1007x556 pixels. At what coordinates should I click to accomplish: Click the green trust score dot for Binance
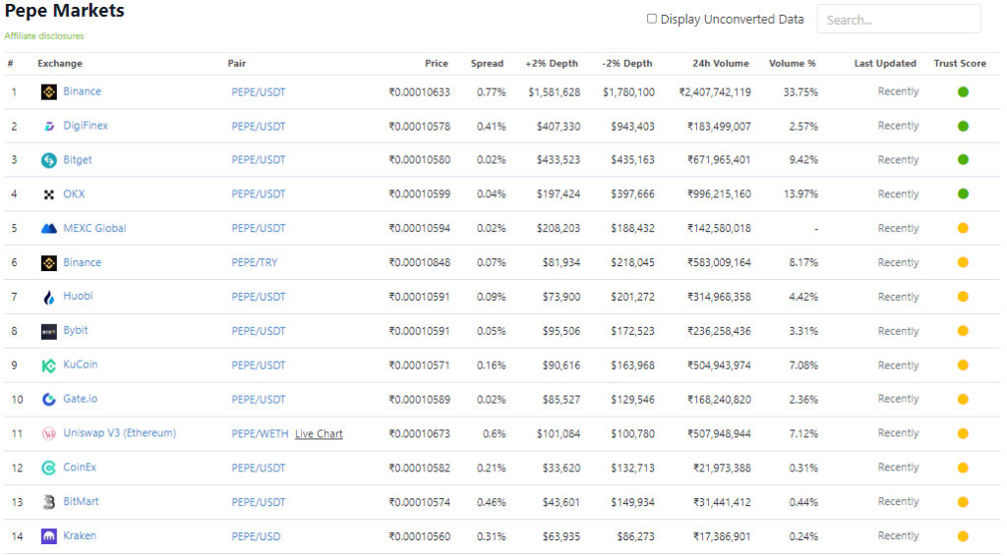(x=963, y=92)
